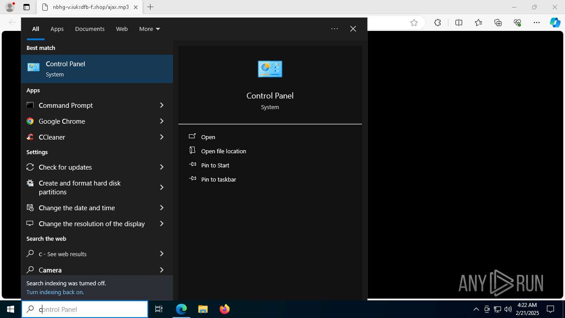The image size is (565, 318).
Task: Click Pin to taskbar text
Action: pyautogui.click(x=218, y=179)
